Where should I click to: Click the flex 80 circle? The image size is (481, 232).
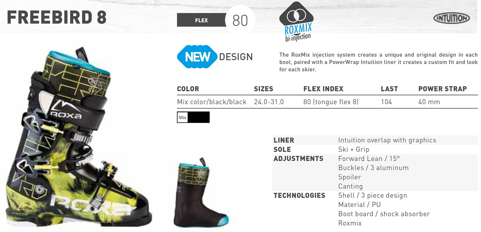[x=240, y=20]
